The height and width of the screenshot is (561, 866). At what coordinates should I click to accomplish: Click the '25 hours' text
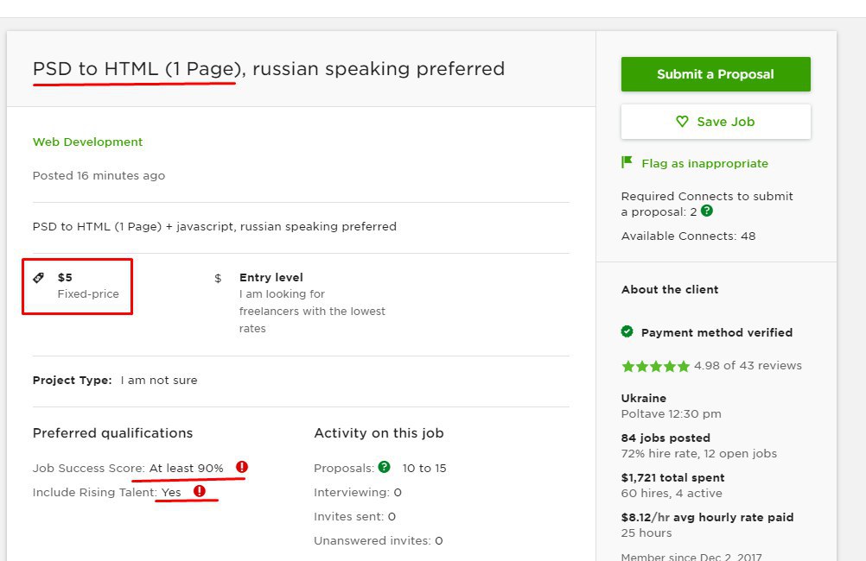tap(646, 533)
